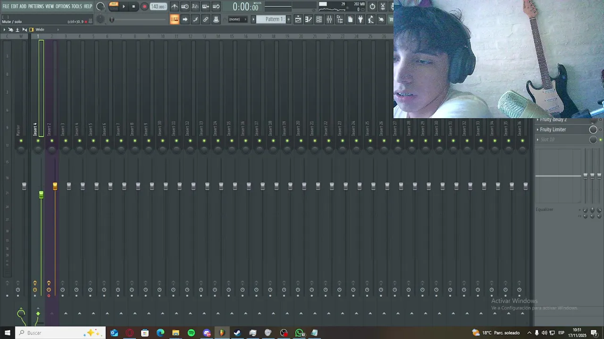Enable wait for input before recording

coord(185,7)
